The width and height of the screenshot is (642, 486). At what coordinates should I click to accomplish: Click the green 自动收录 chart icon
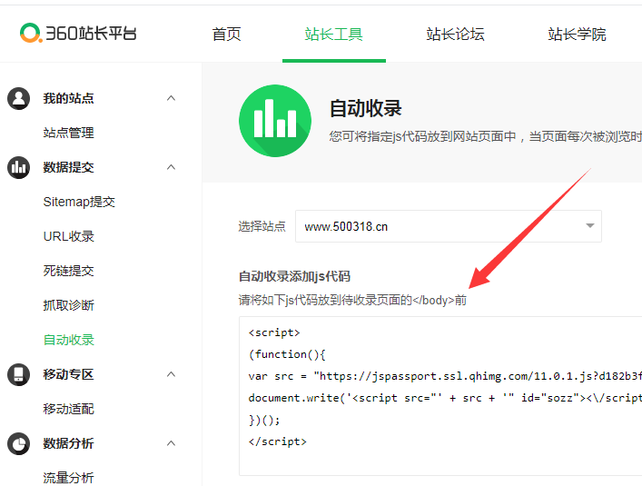[x=275, y=121]
